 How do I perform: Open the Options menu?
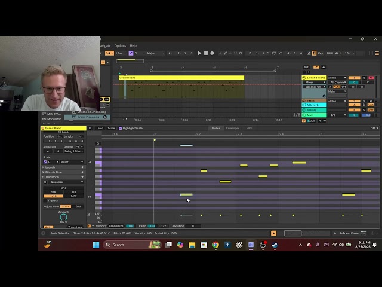pyautogui.click(x=120, y=45)
